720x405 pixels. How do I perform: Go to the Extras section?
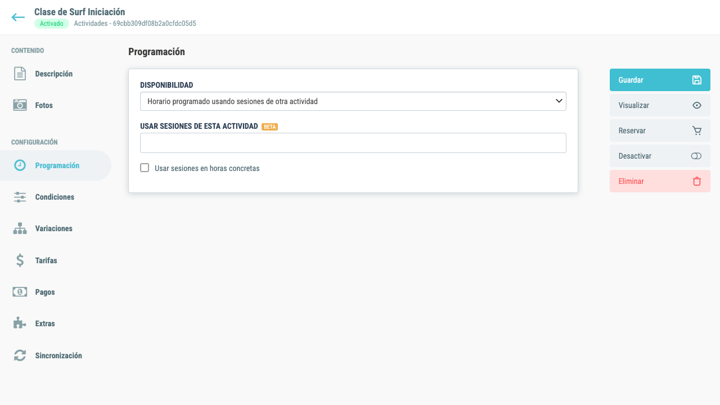(56, 323)
